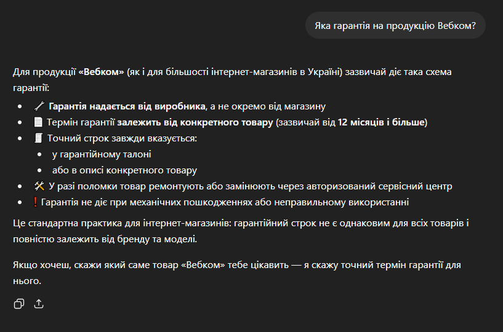Click the text "а не окремо від магазину"

tap(268, 106)
